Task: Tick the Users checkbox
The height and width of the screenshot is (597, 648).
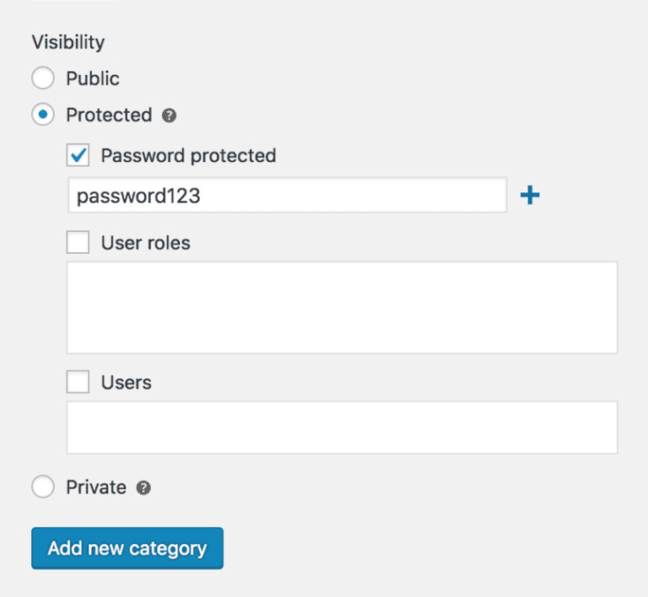Action: click(x=78, y=382)
